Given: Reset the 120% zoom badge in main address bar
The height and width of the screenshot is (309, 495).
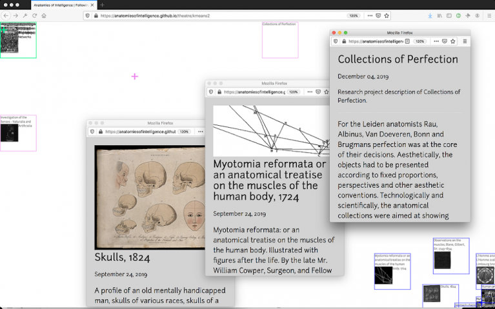Looking at the screenshot, I should pyautogui.click(x=354, y=15).
